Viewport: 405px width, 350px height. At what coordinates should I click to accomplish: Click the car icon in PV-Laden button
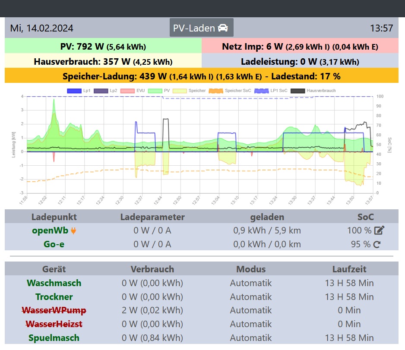(x=223, y=28)
